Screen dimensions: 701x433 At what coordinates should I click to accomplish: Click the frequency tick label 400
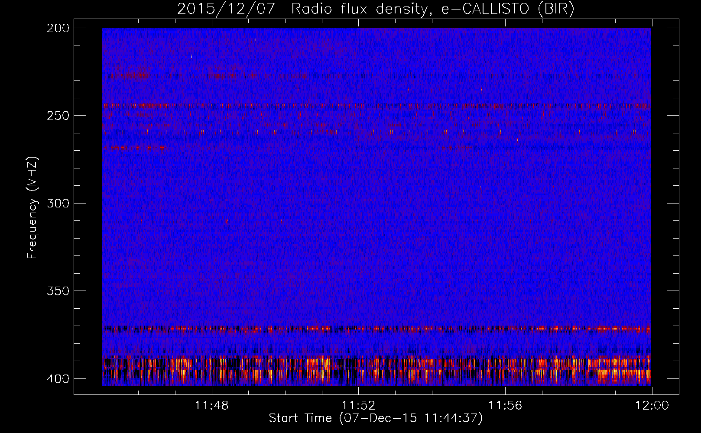[58, 378]
